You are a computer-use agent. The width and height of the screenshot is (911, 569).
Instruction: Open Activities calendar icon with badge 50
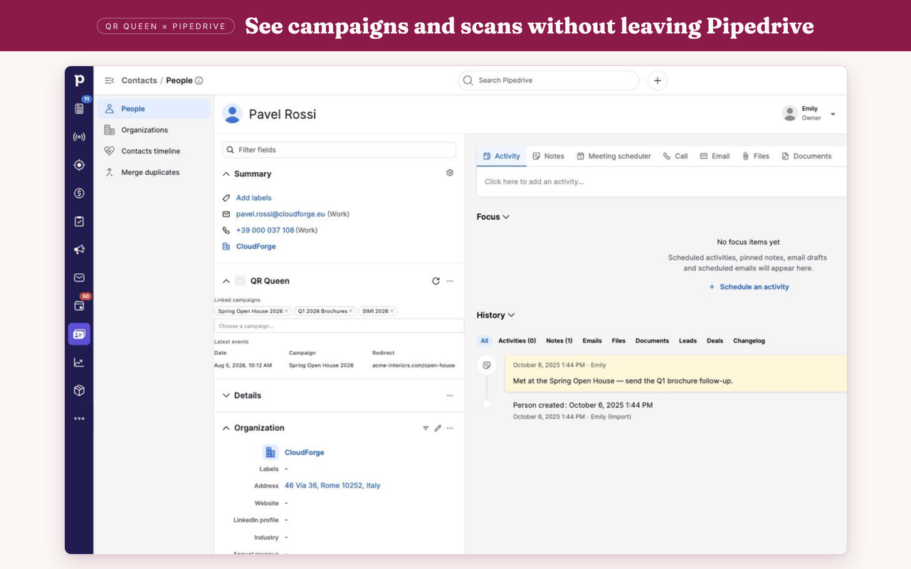[79, 306]
